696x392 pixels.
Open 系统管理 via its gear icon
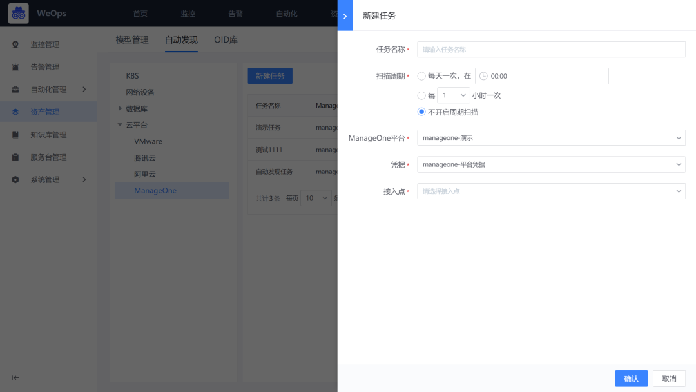(x=14, y=179)
